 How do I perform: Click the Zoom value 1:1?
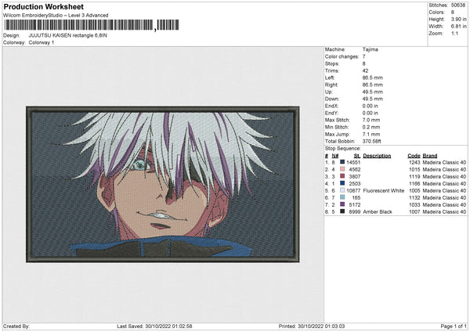click(454, 33)
